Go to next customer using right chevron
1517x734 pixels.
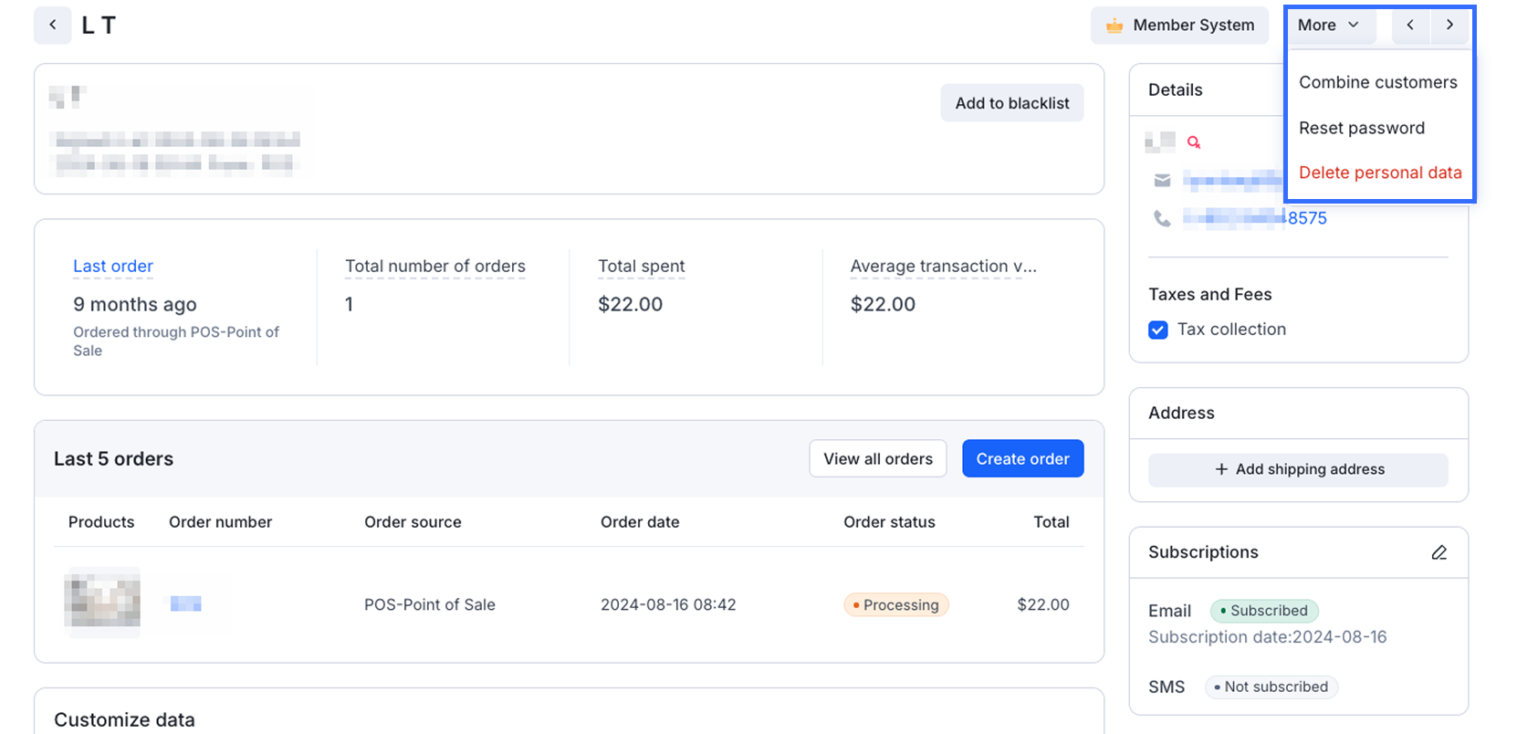point(1449,26)
